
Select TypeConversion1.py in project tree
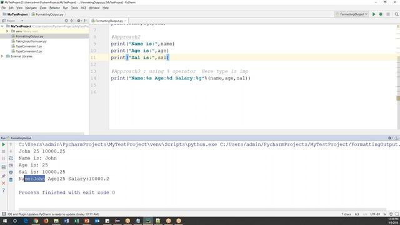29,46
